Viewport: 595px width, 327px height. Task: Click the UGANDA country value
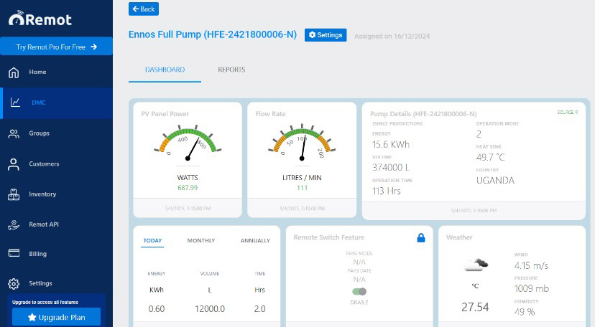tap(495, 181)
